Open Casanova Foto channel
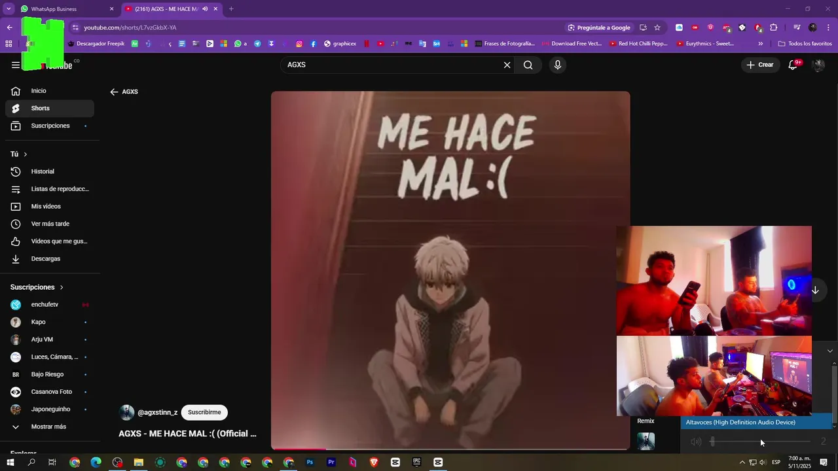The width and height of the screenshot is (838, 471). (50, 392)
